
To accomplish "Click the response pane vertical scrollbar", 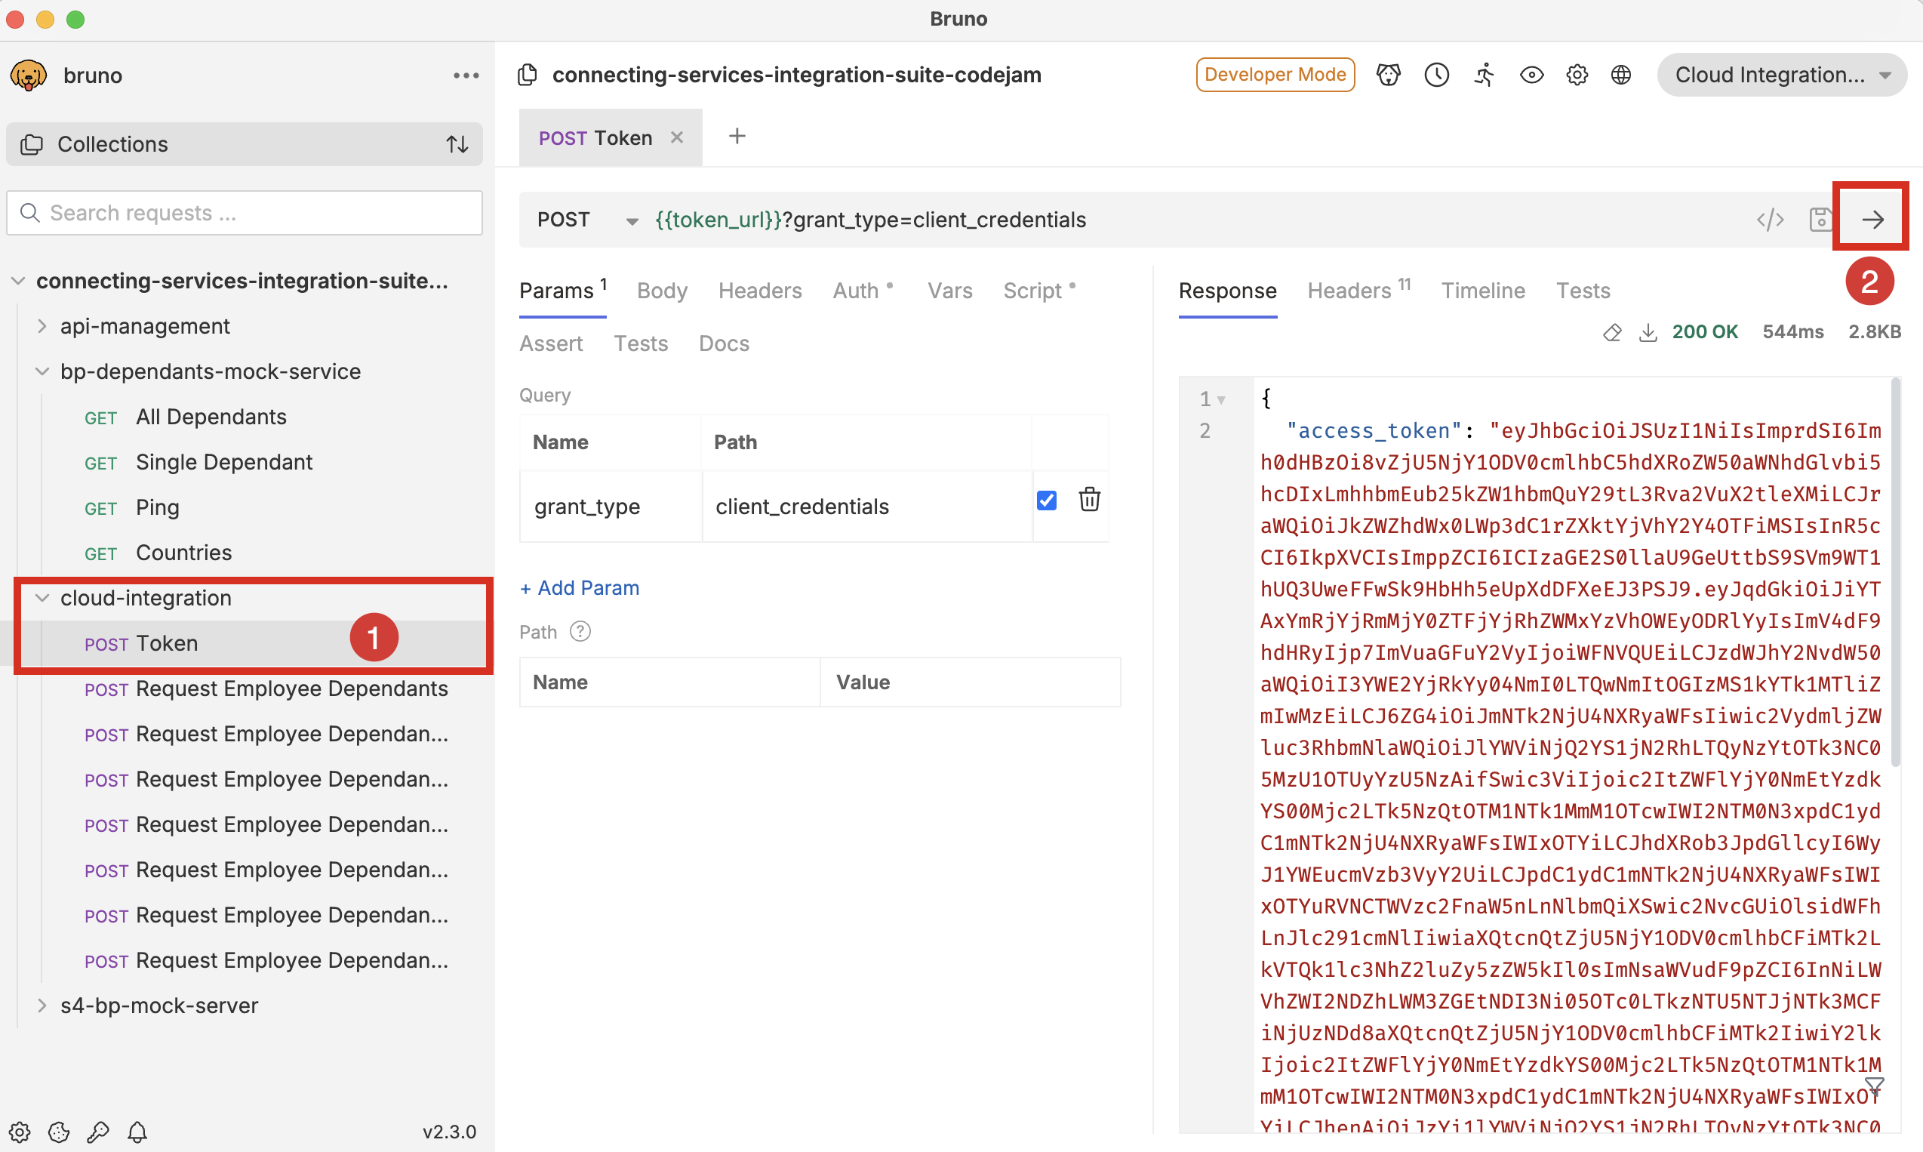I will 1895,573.
